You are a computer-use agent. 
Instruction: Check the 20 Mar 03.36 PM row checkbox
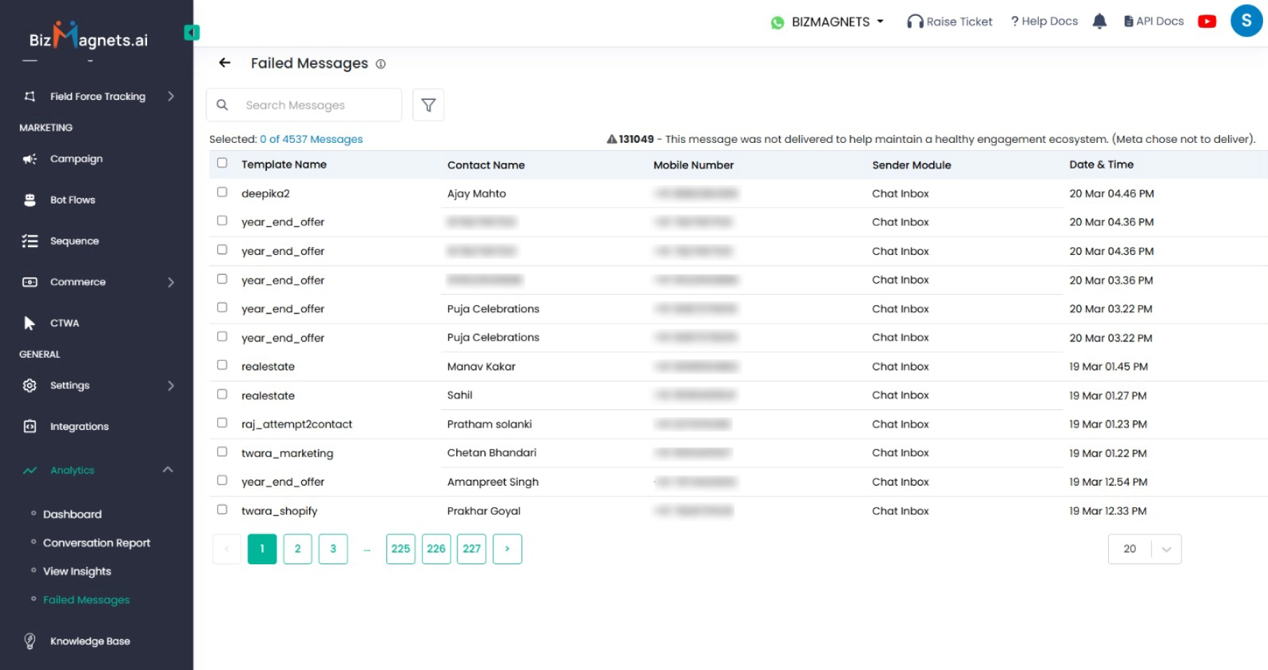coord(222,279)
